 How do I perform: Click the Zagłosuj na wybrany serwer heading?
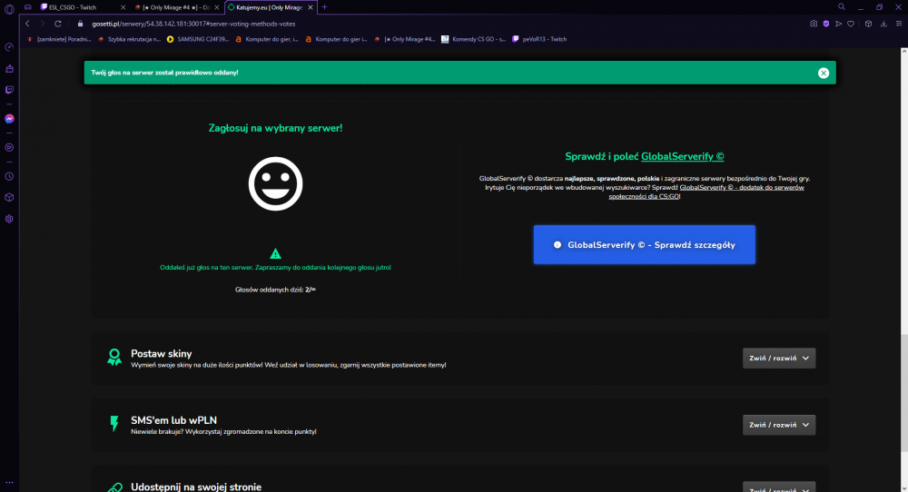(275, 128)
